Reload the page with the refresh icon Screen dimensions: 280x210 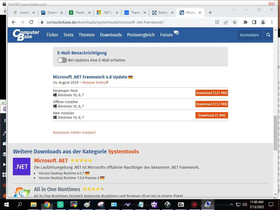[x=31, y=22]
